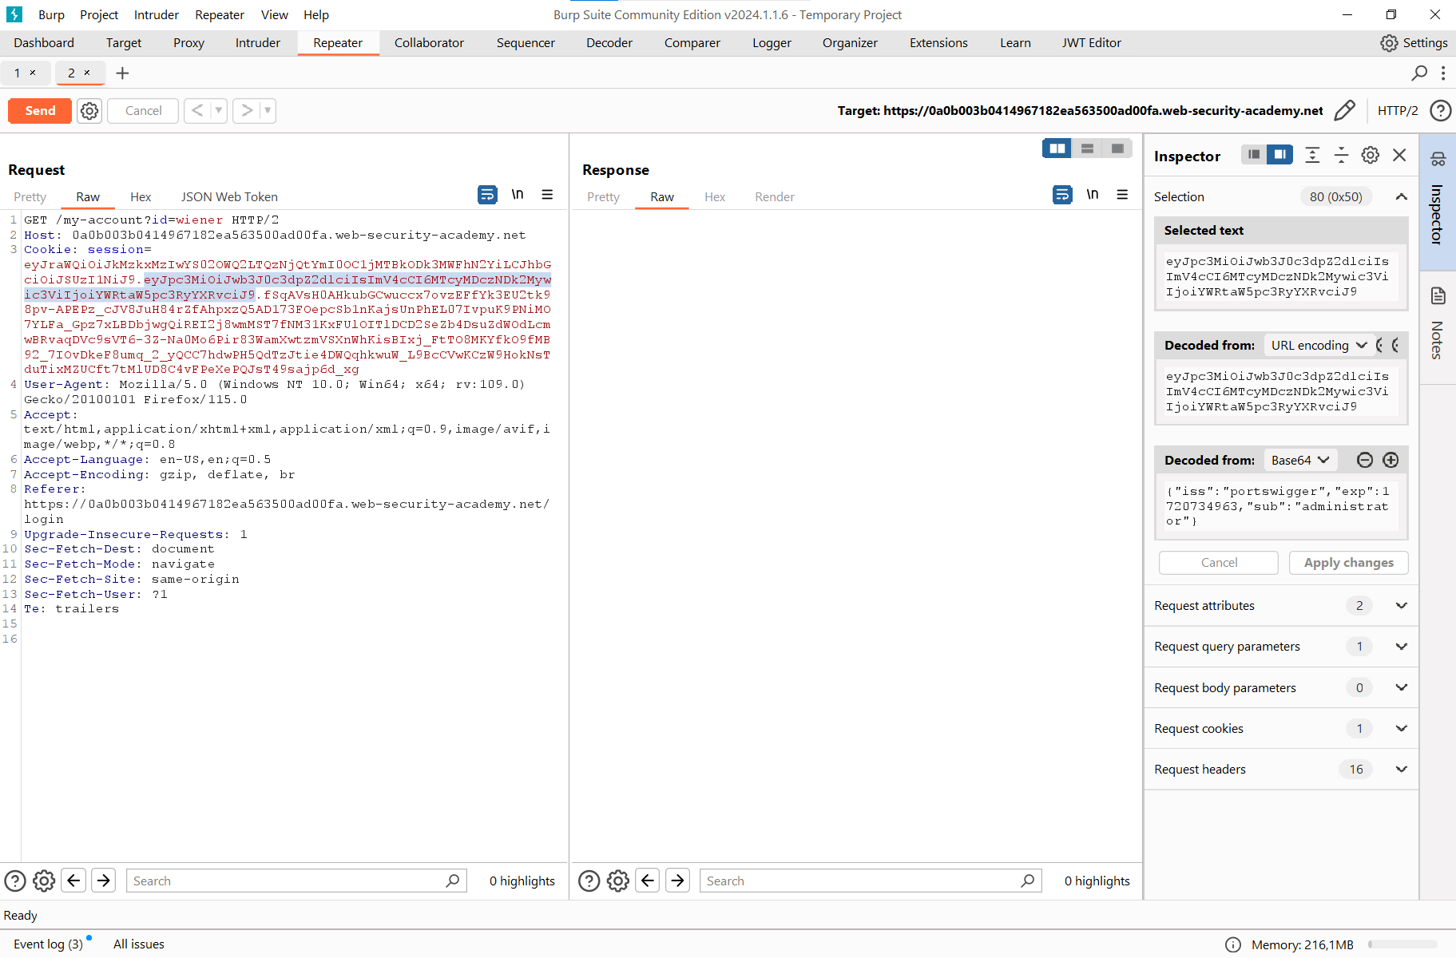The width and height of the screenshot is (1456, 958).
Task: Go to next match in Request search
Action: (x=104, y=881)
